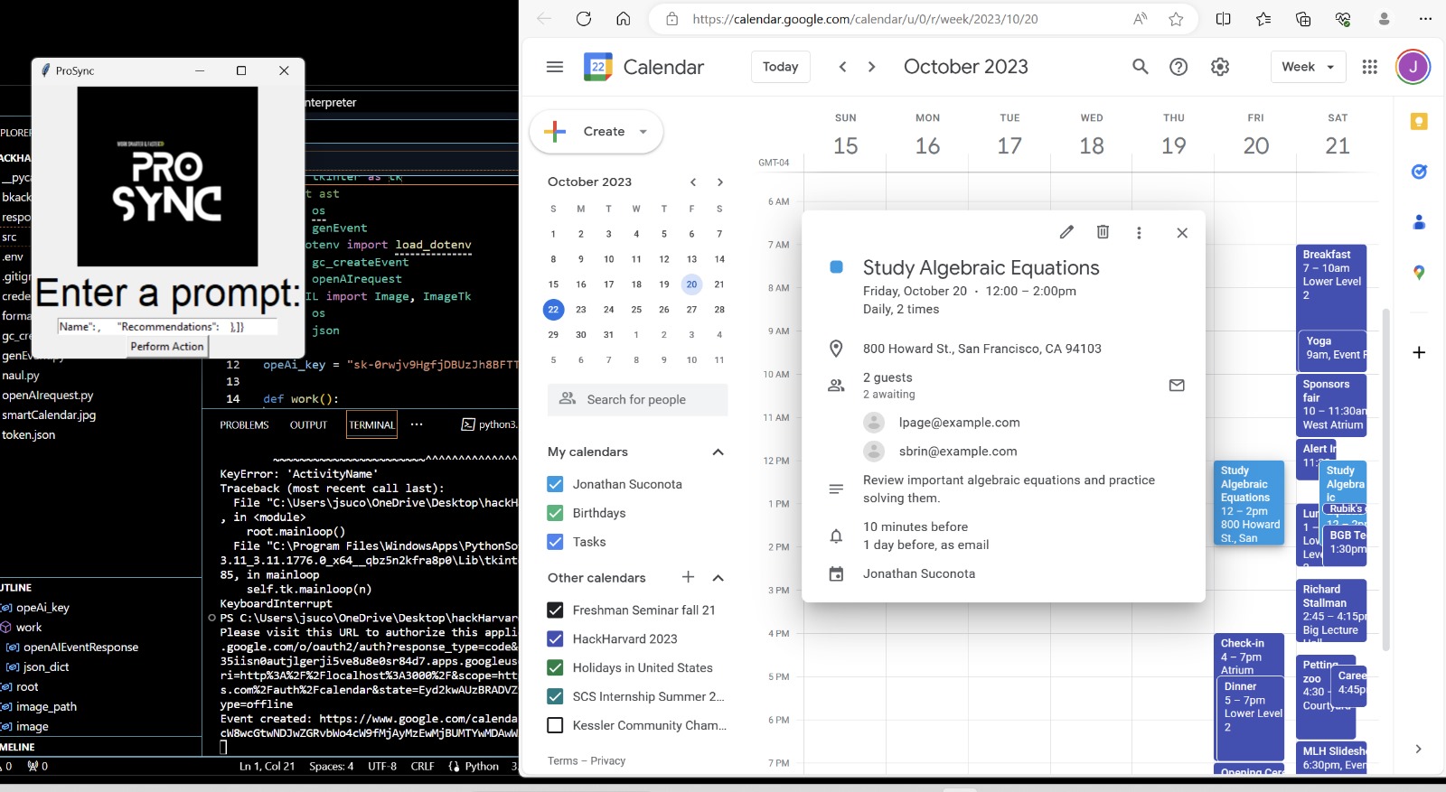Open the Support help icon
Screen dimensions: 1446x792
click(1178, 67)
